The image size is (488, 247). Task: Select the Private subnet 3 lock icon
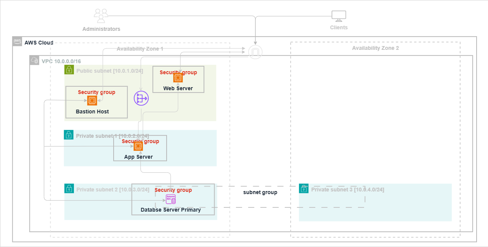click(303, 188)
